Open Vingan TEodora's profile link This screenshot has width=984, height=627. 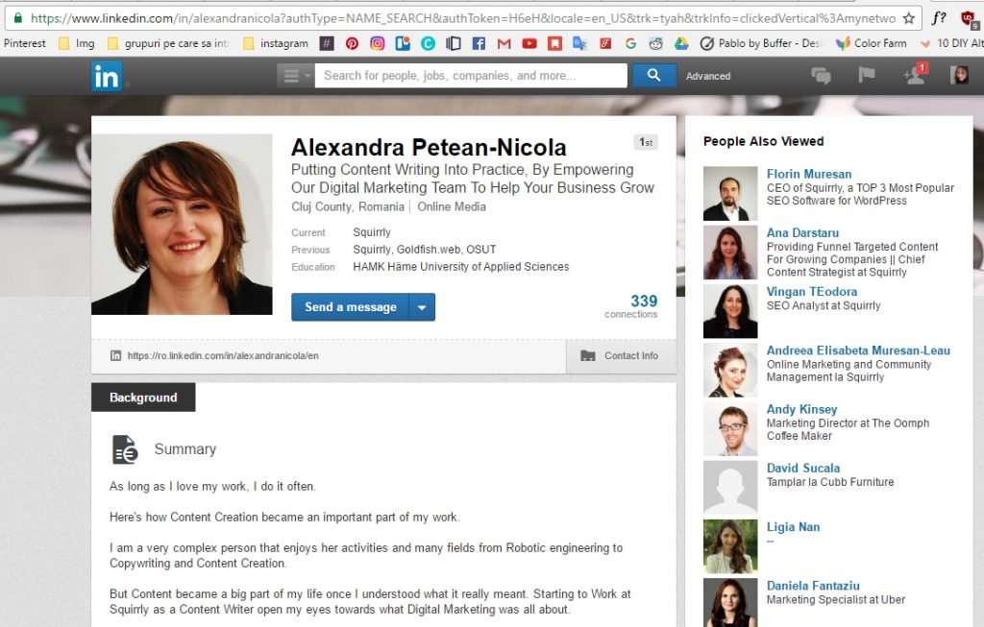(x=811, y=292)
